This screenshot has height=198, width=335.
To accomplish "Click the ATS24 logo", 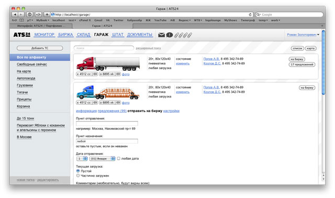I will 22,35.
